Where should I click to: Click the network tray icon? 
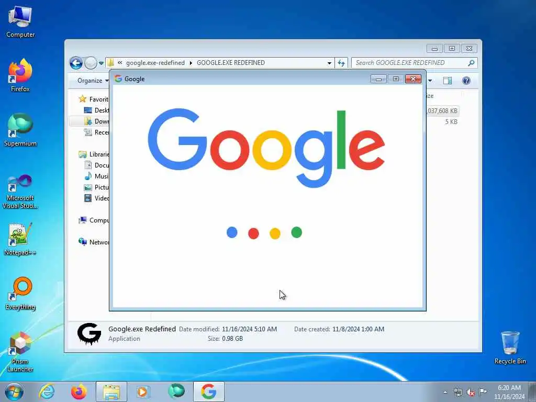457,392
